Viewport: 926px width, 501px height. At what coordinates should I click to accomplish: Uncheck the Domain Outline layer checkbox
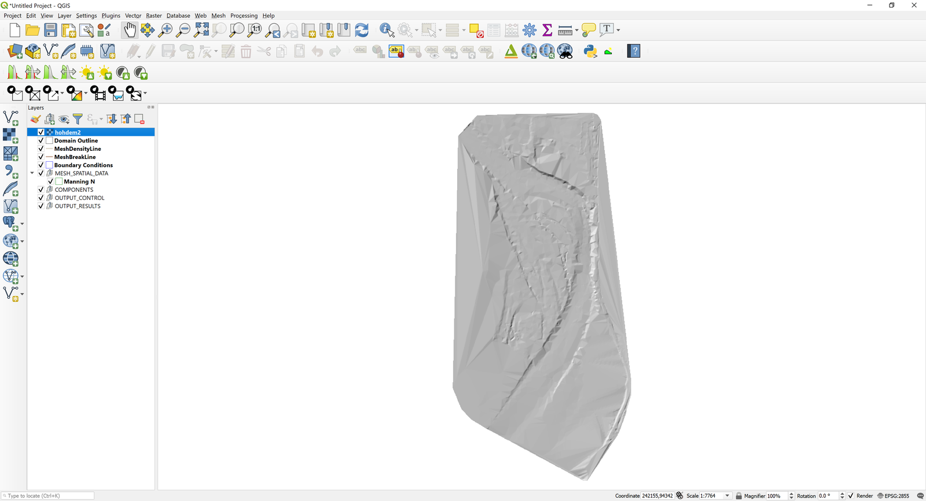click(41, 140)
